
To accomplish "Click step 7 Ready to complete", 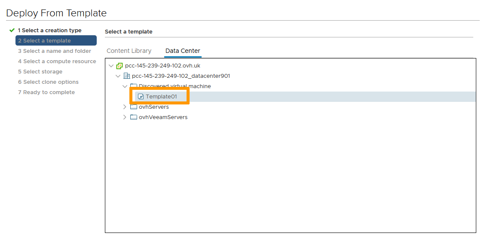I will click(x=46, y=92).
